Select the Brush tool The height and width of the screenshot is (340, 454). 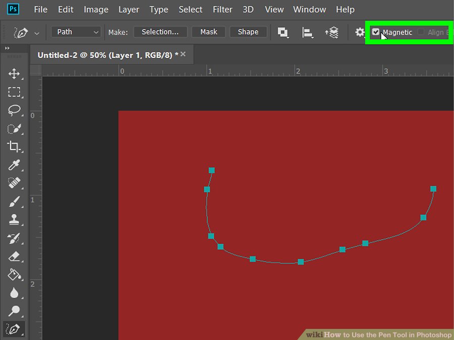coord(14,201)
